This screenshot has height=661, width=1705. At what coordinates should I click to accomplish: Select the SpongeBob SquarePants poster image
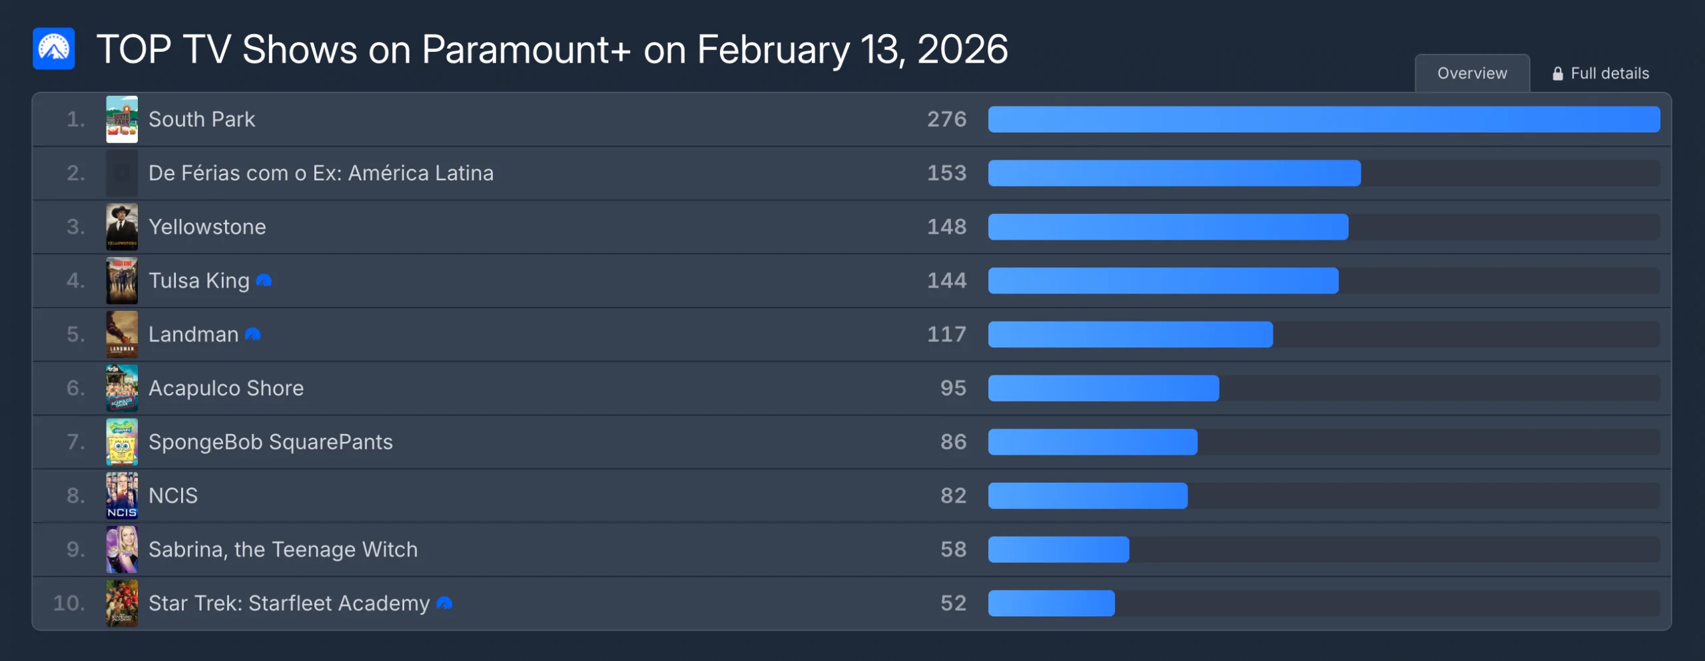122,442
